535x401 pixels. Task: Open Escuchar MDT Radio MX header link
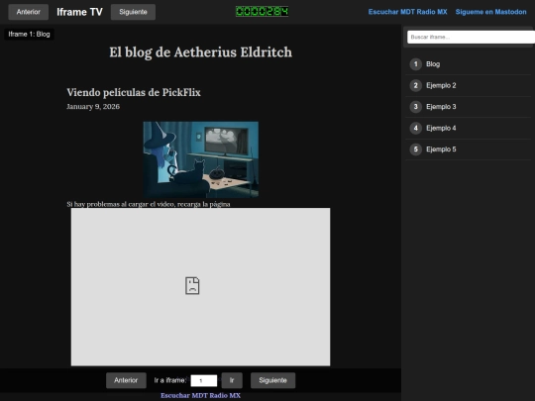click(407, 12)
